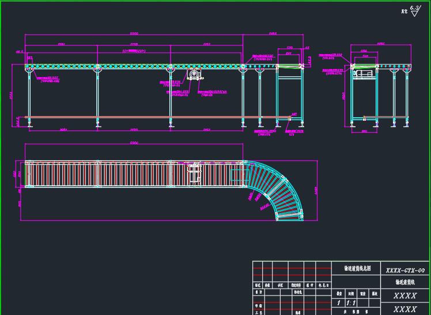The image size is (431, 315).
Task: Select the 5500 overall dimension above front view
Action: [x=134, y=33]
